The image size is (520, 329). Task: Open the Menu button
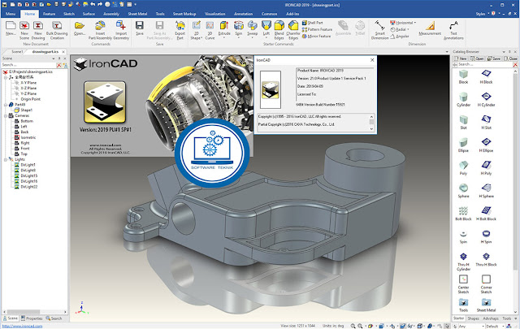tap(11, 14)
